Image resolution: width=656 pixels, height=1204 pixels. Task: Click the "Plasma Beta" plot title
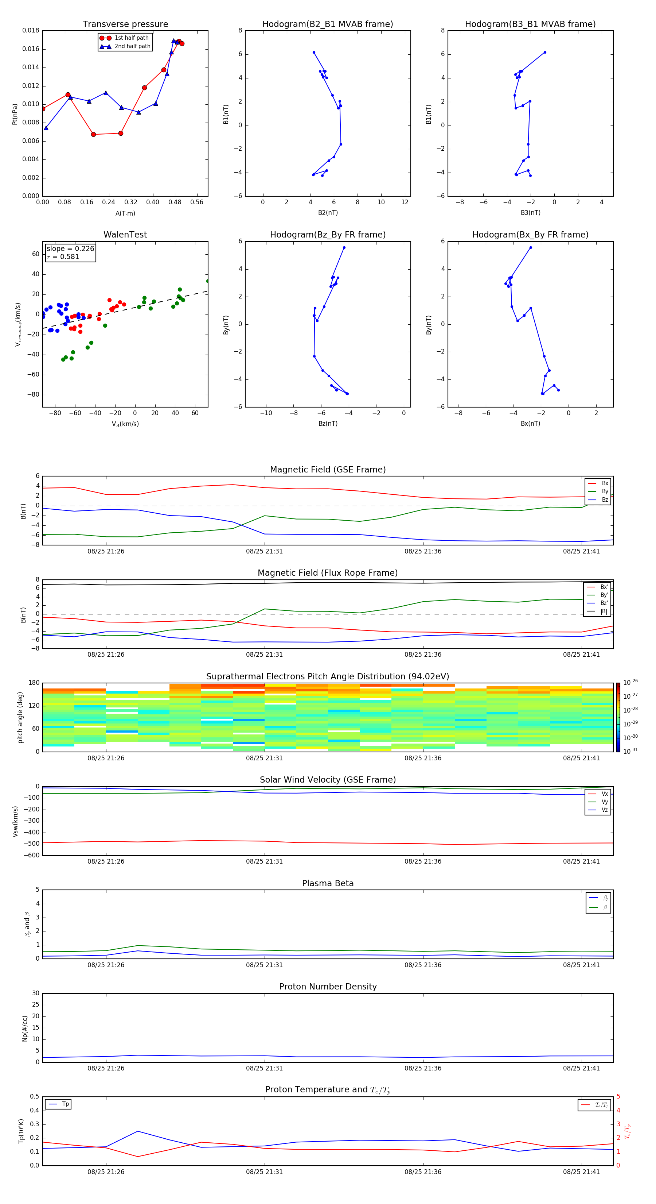coord(328,884)
